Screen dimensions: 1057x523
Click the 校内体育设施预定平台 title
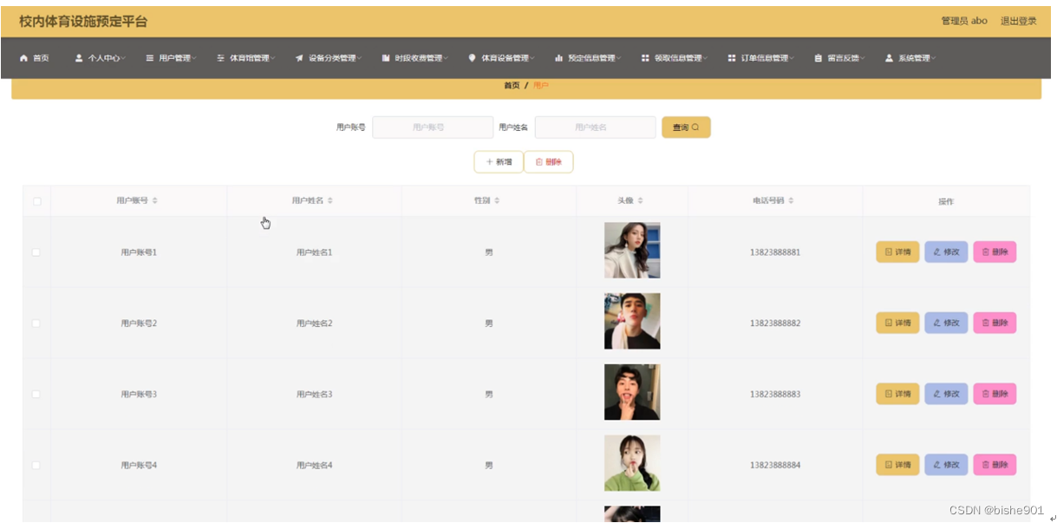pyautogui.click(x=83, y=22)
